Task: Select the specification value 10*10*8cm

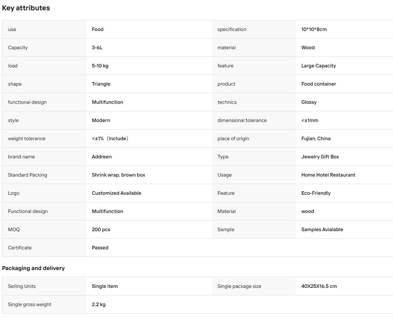Action: point(314,29)
